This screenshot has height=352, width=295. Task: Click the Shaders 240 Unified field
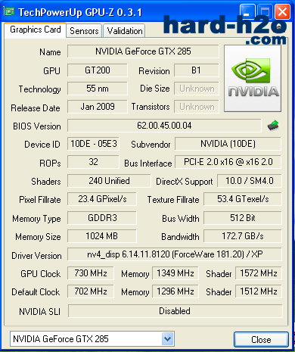click(x=109, y=181)
